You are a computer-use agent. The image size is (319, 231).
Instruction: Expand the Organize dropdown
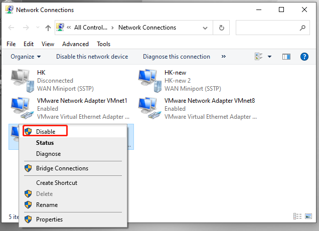pyautogui.click(x=26, y=57)
